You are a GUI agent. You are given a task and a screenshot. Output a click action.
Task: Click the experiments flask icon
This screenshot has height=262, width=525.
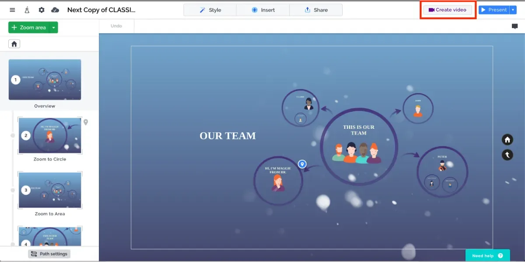[27, 10]
